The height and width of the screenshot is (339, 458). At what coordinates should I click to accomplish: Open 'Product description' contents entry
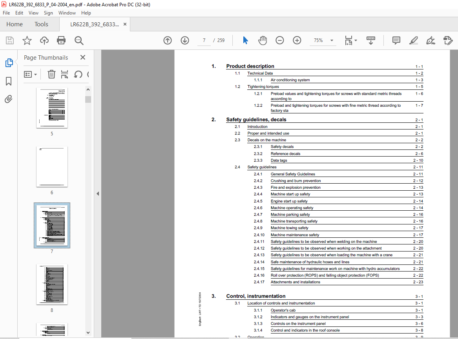pyautogui.click(x=250, y=66)
